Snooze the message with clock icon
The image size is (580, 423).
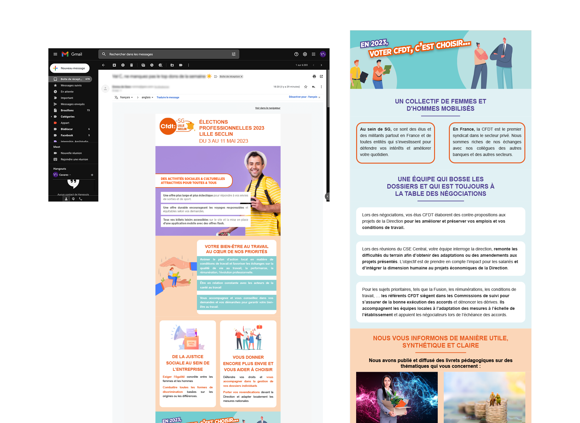(152, 65)
